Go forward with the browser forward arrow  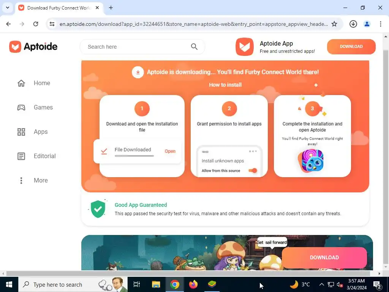(x=22, y=24)
